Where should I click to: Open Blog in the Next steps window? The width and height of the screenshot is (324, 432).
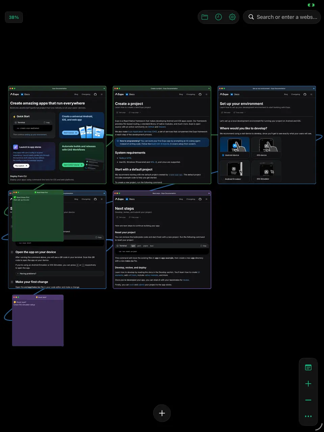[x=181, y=199]
